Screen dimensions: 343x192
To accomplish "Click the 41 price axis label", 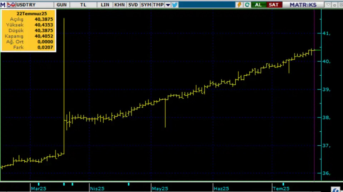I will (326, 34).
